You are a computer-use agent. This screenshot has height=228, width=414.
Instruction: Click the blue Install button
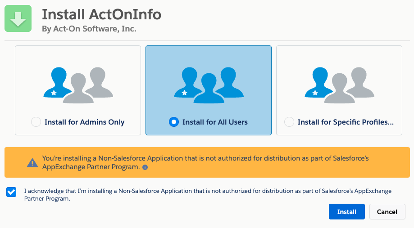coord(347,212)
